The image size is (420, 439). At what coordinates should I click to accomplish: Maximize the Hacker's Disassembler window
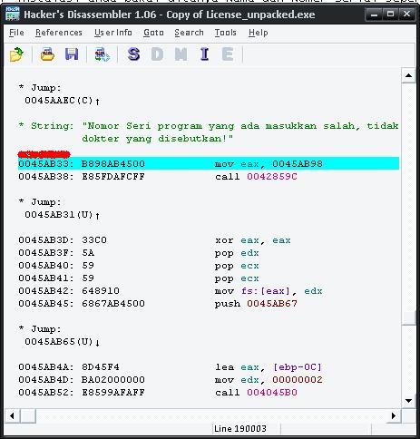coord(390,14)
